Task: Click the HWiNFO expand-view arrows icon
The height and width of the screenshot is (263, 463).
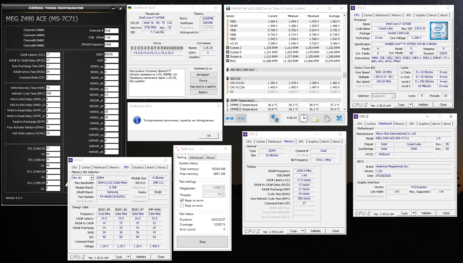Action: point(230,118)
